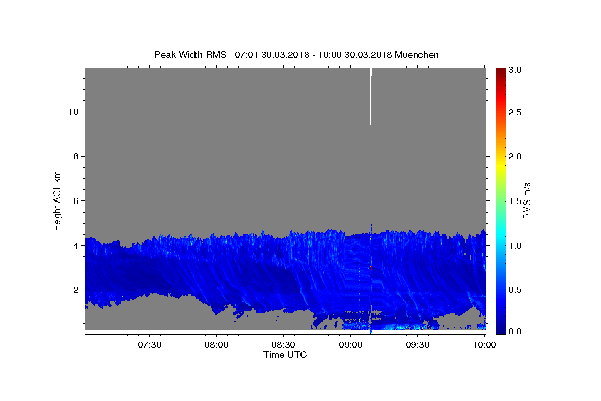This screenshot has height=401, width=601.
Task: Click the height tick label 4
Action: click(x=75, y=246)
